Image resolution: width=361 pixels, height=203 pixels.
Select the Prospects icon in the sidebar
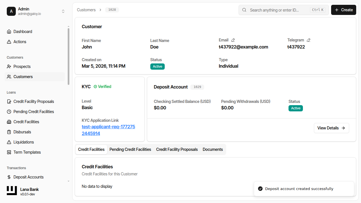[9, 66]
